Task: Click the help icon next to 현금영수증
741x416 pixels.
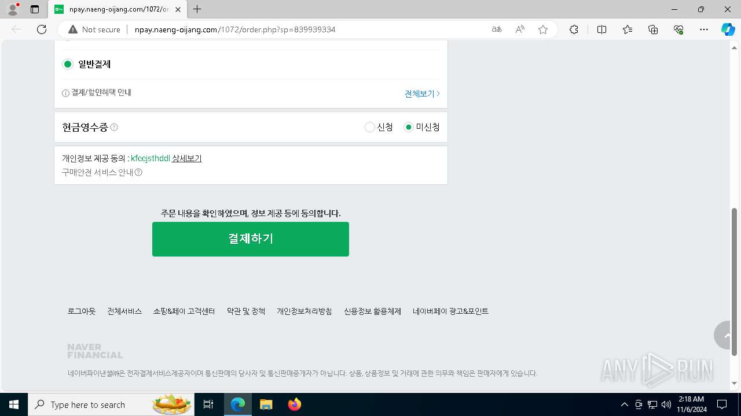Action: 114,127
